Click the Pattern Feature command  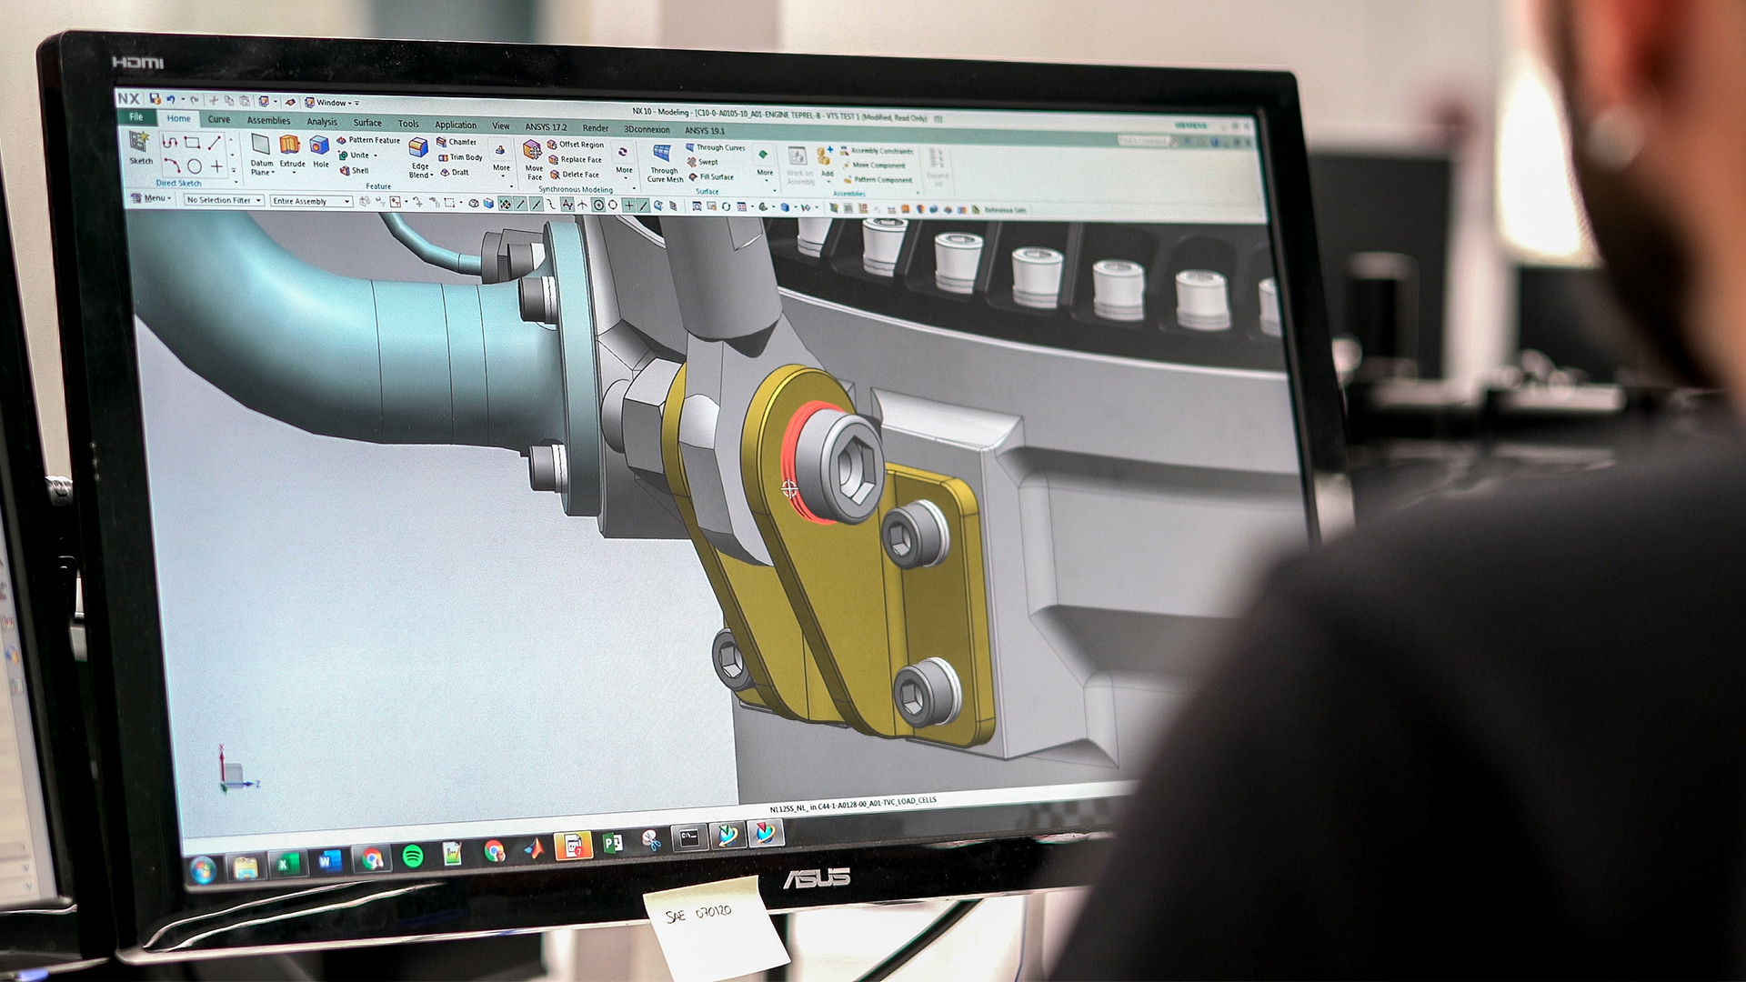368,140
